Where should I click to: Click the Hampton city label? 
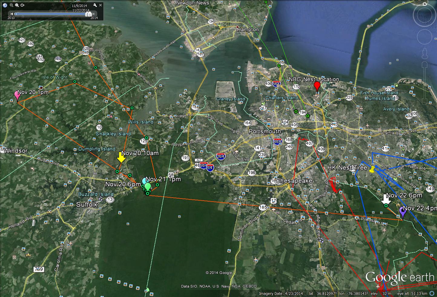click(x=248, y=30)
